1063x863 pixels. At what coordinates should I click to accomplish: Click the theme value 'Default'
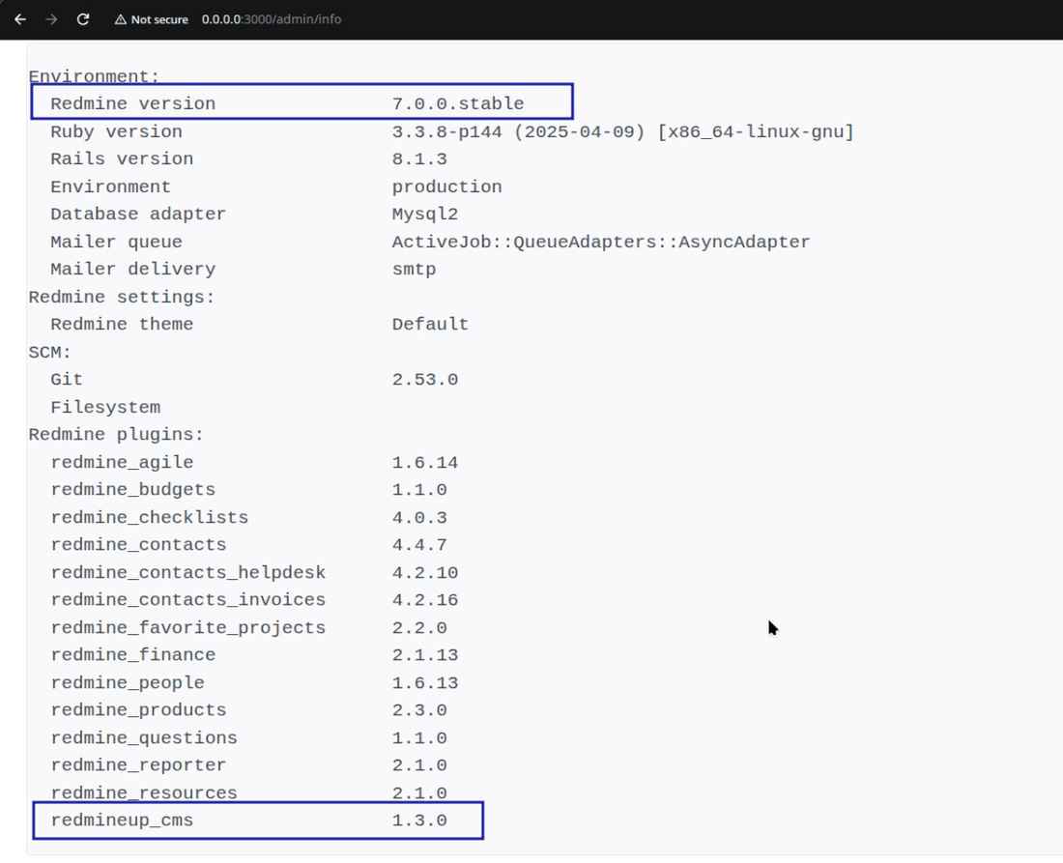(x=430, y=324)
